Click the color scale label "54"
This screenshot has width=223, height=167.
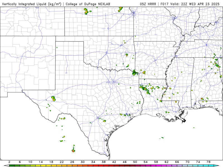146,162
